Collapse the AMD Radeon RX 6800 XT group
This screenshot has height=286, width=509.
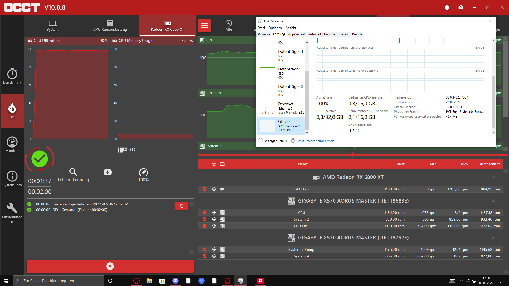493,177
